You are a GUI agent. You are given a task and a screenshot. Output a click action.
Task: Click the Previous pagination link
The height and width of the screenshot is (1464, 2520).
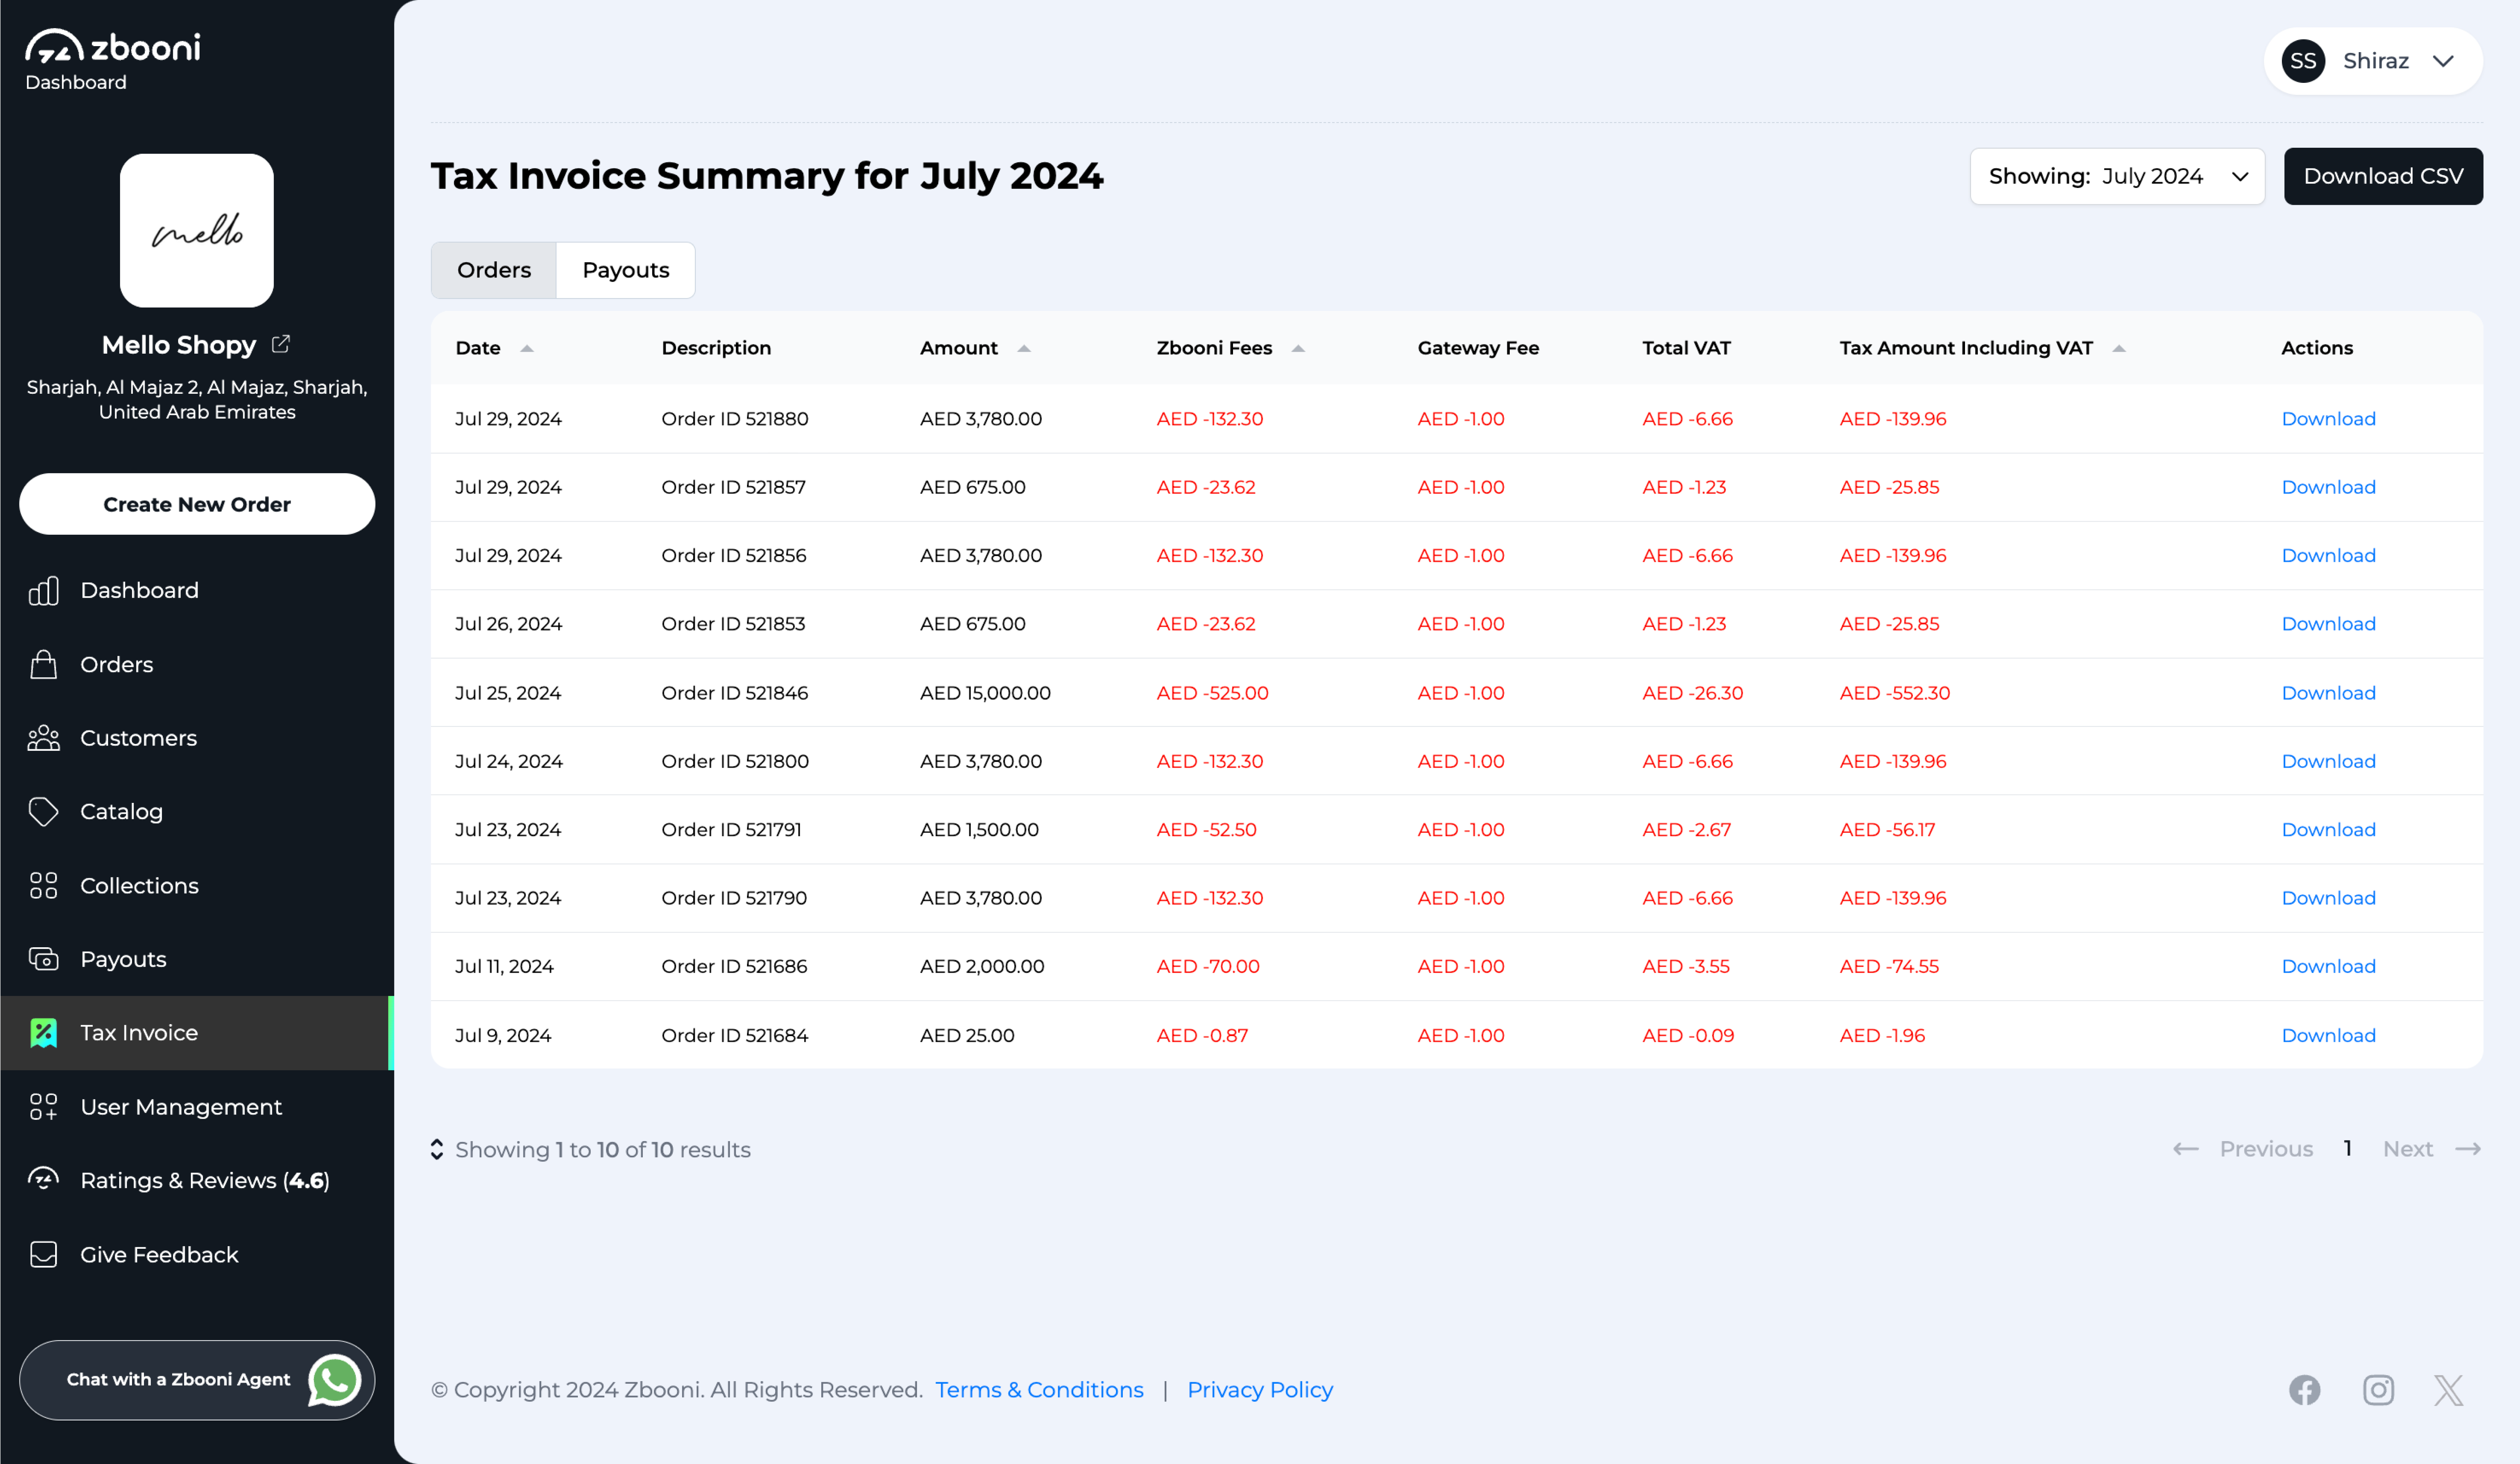click(x=2266, y=1149)
